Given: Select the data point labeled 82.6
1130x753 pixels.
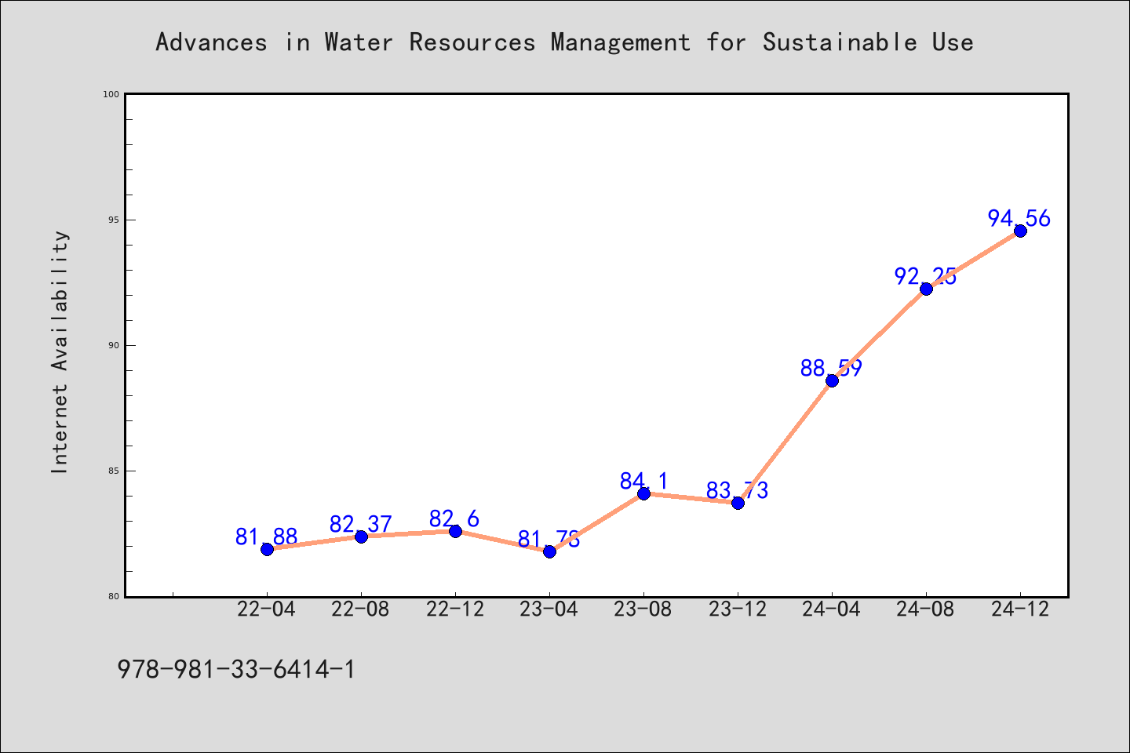Looking at the screenshot, I should point(455,531).
